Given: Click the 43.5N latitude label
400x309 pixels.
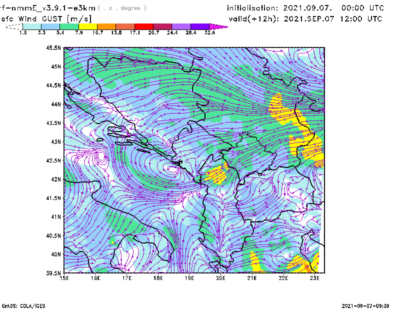Looking at the screenshot, I should point(53,123).
